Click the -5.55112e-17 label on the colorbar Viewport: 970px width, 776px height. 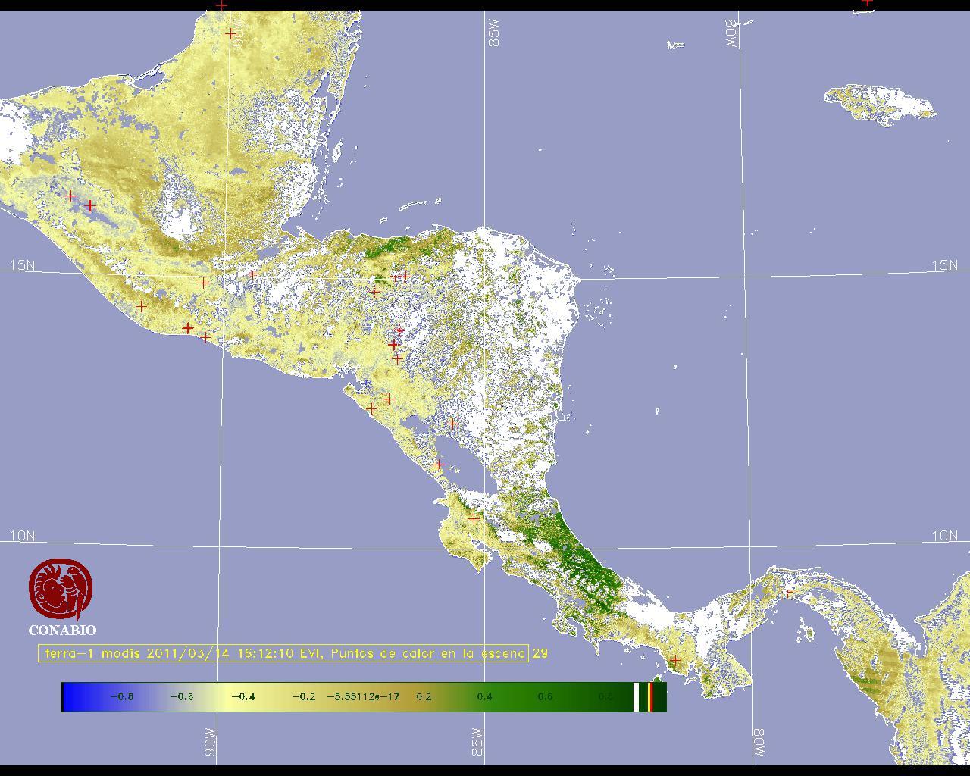363,697
